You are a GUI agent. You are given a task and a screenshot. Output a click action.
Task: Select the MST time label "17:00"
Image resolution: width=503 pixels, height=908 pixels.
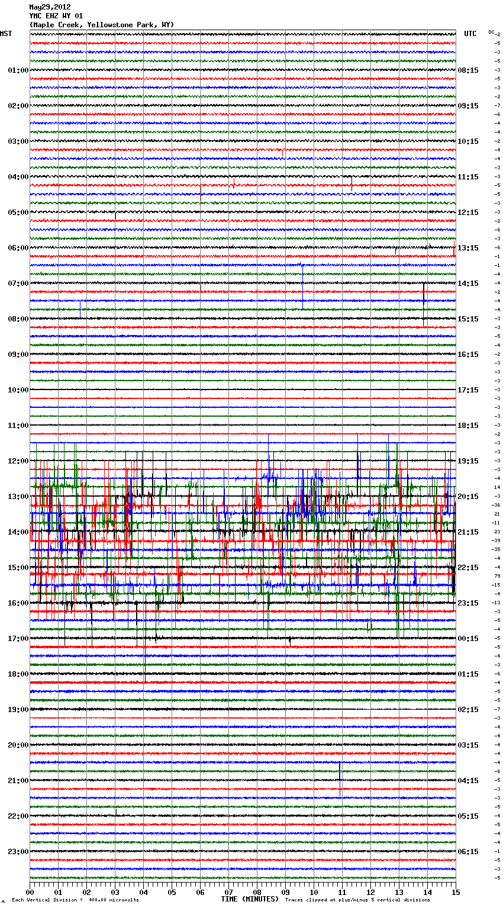click(x=18, y=639)
